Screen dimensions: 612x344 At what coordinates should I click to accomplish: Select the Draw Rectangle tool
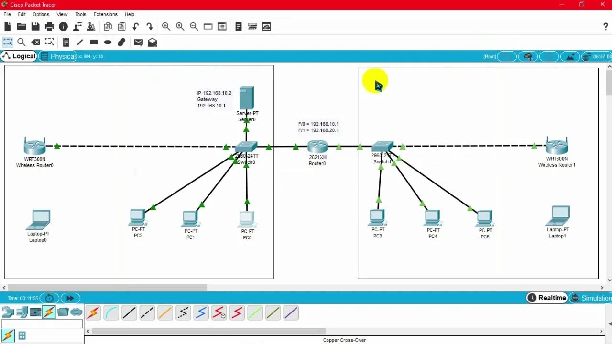point(94,43)
